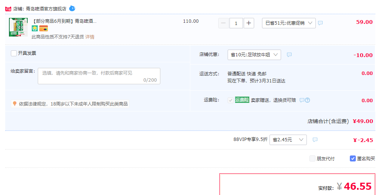Expand the 88VIP 省2.45元 dropdown

coord(288,140)
